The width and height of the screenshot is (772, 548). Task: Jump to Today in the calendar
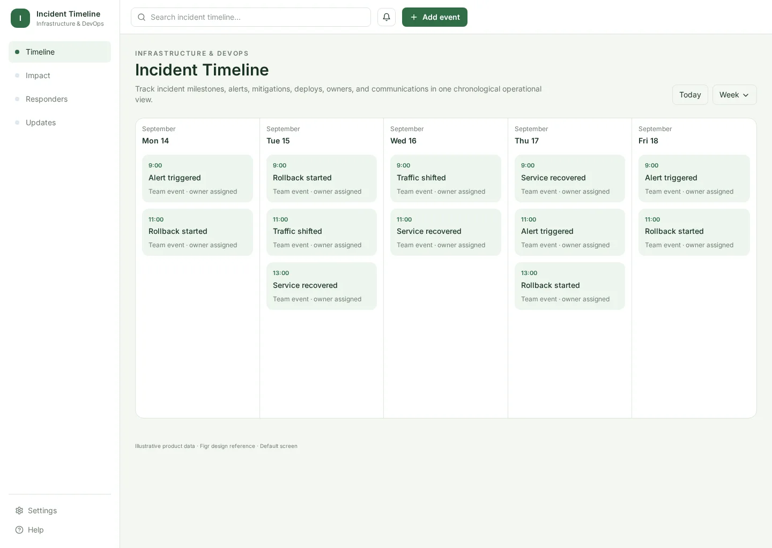690,95
